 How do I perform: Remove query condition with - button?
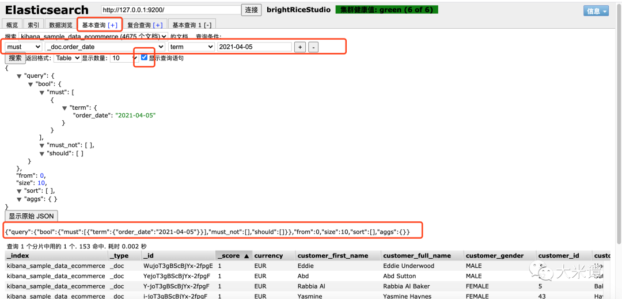click(x=313, y=47)
